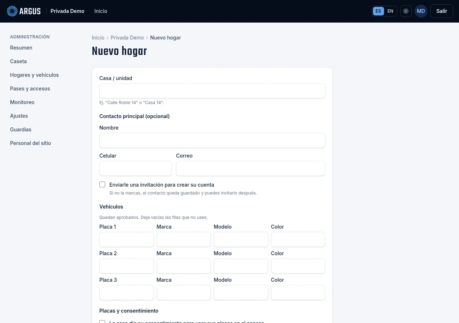
Task: Go to Resumen in the sidebar
Action: pos(21,48)
